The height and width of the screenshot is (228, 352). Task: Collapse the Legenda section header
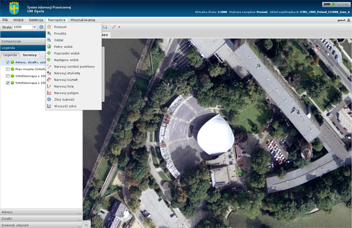(23, 48)
